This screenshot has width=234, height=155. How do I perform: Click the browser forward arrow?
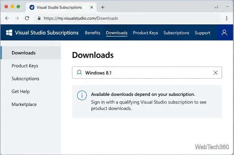point(17,18)
